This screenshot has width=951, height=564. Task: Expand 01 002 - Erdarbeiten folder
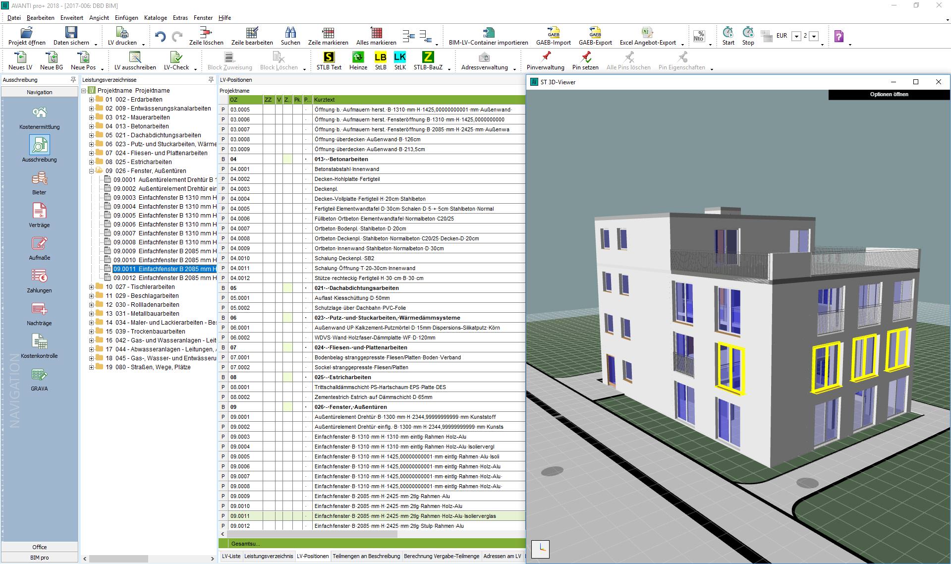(91, 100)
